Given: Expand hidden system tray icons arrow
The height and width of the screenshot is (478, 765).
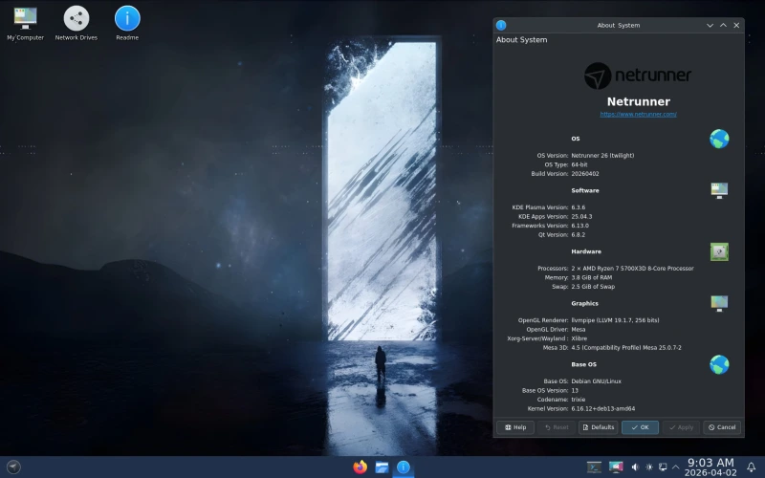Looking at the screenshot, I should coord(676,467).
